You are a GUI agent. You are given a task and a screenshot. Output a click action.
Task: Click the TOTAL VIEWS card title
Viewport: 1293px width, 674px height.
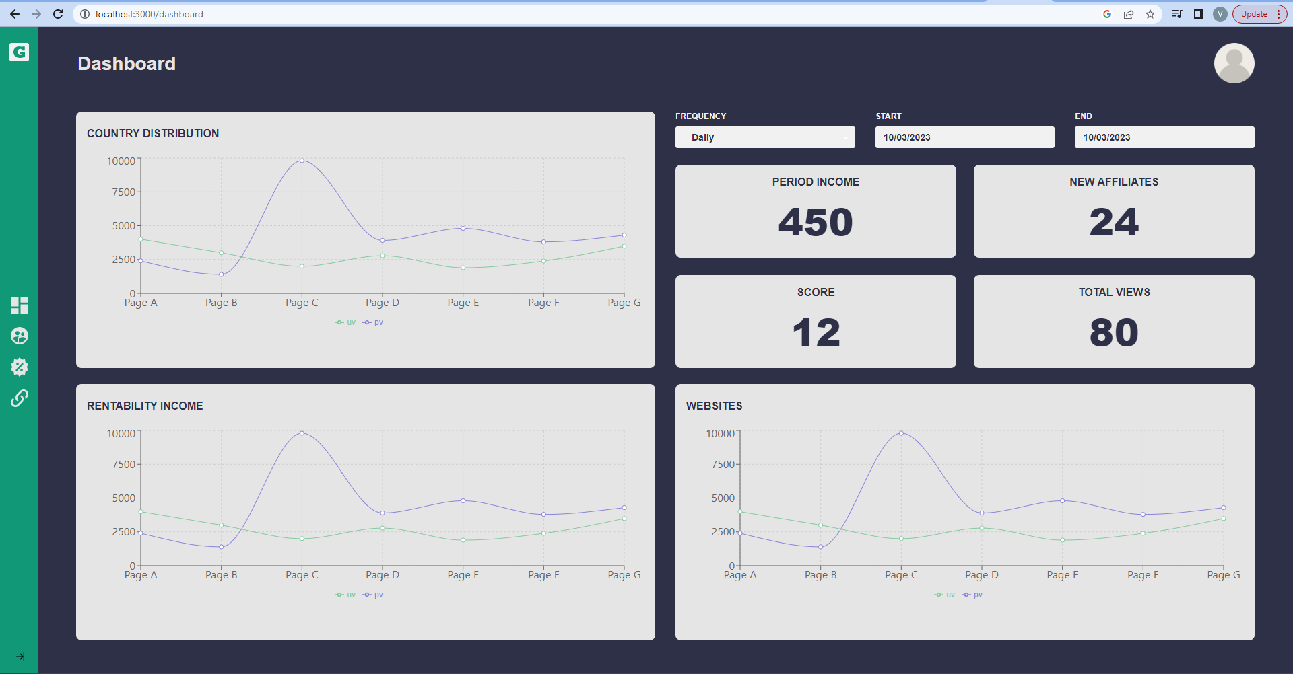tap(1114, 292)
